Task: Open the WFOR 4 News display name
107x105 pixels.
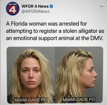Action: (35, 6)
